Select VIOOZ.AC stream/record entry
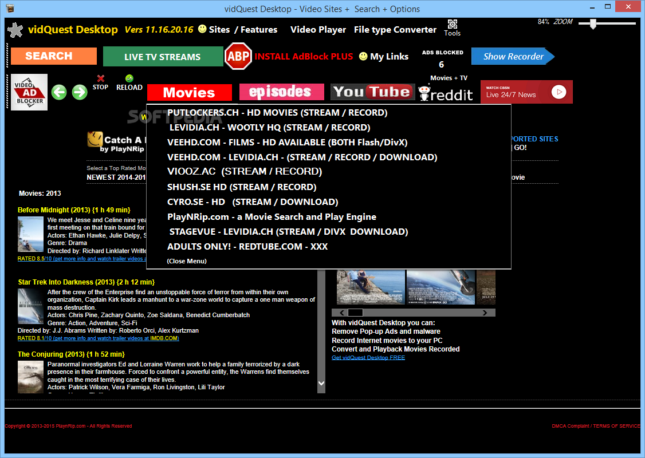 pos(245,171)
